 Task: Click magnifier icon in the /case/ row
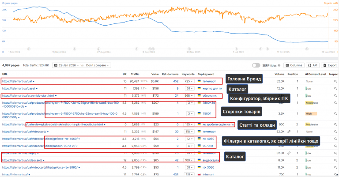click(x=335, y=88)
